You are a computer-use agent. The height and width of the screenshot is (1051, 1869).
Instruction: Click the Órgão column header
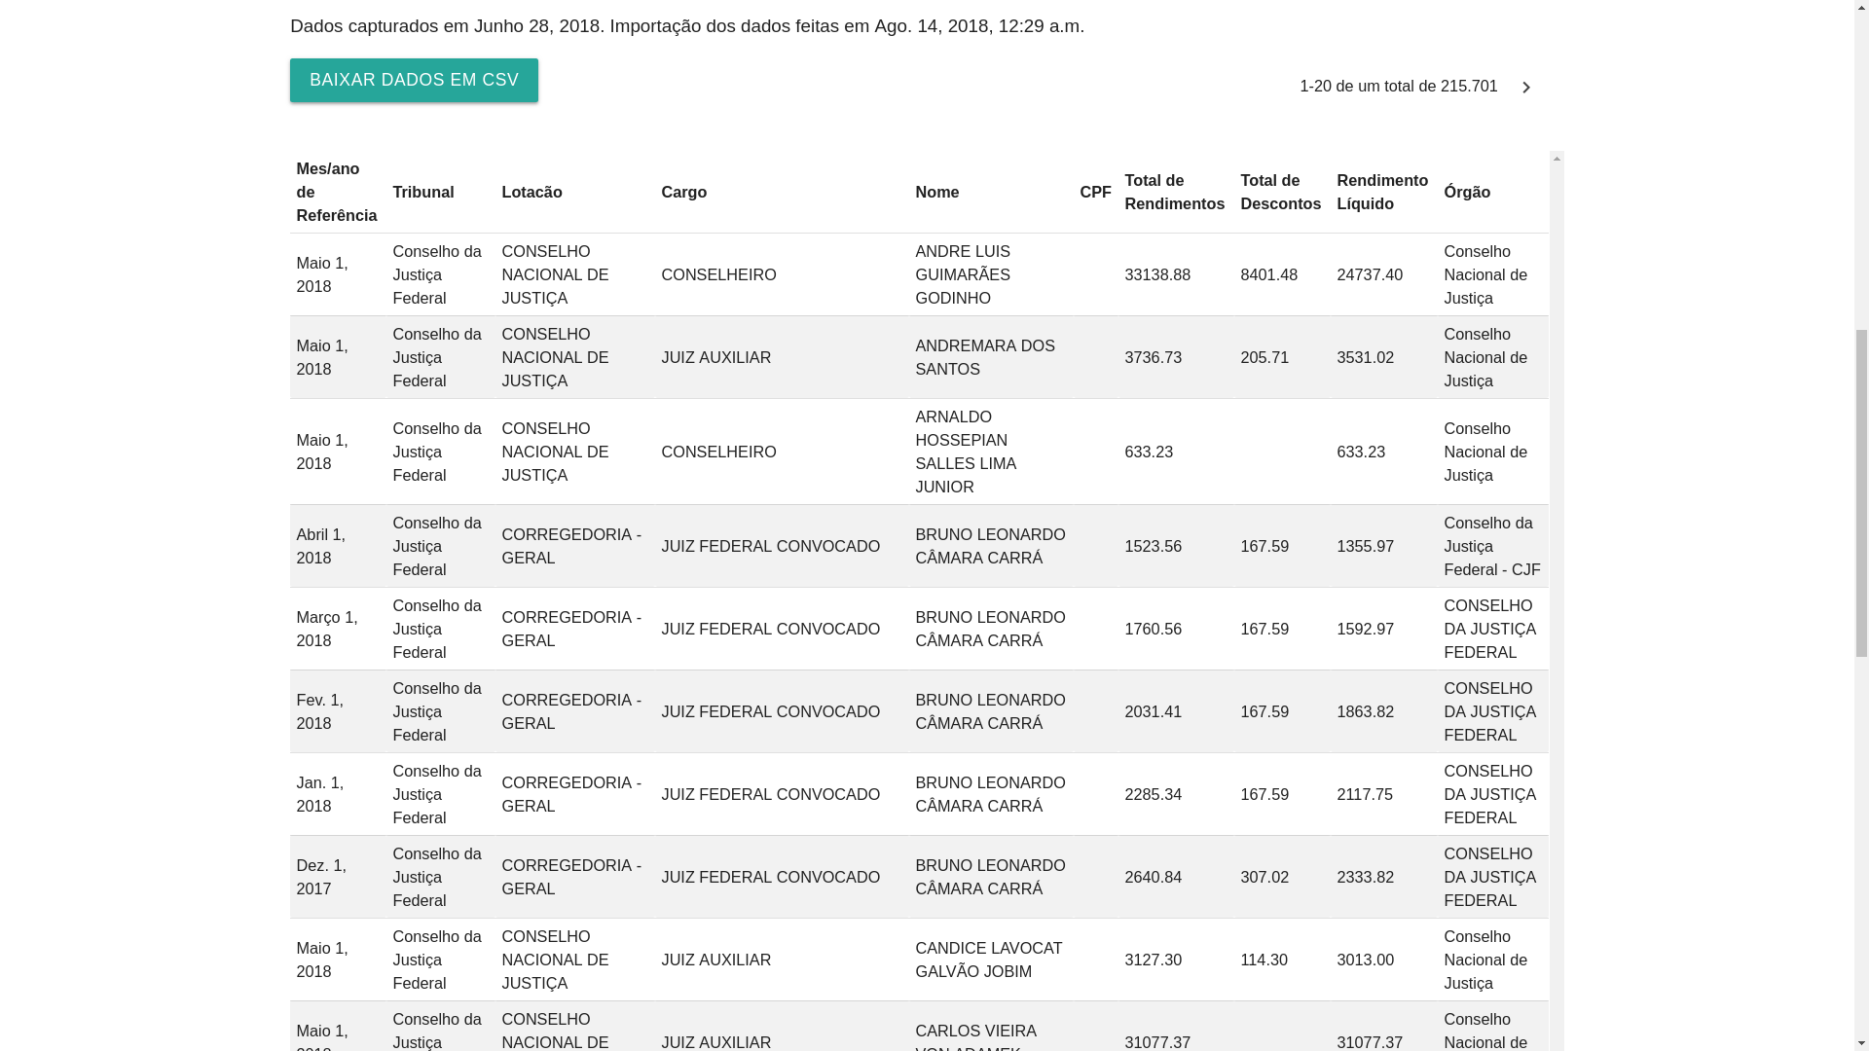pyautogui.click(x=1467, y=192)
